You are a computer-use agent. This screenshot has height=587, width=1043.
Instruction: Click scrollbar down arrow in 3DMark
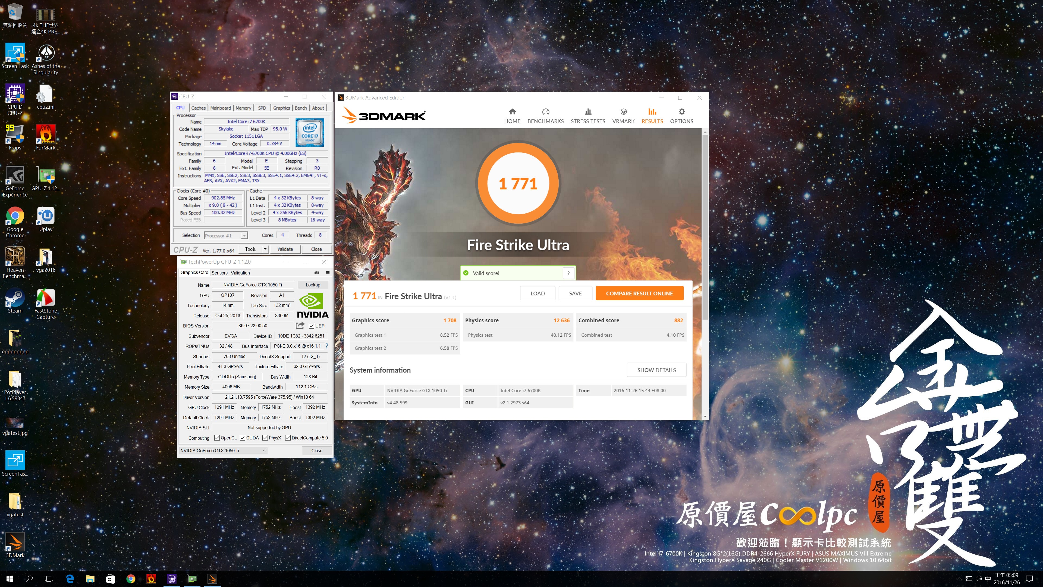(705, 416)
